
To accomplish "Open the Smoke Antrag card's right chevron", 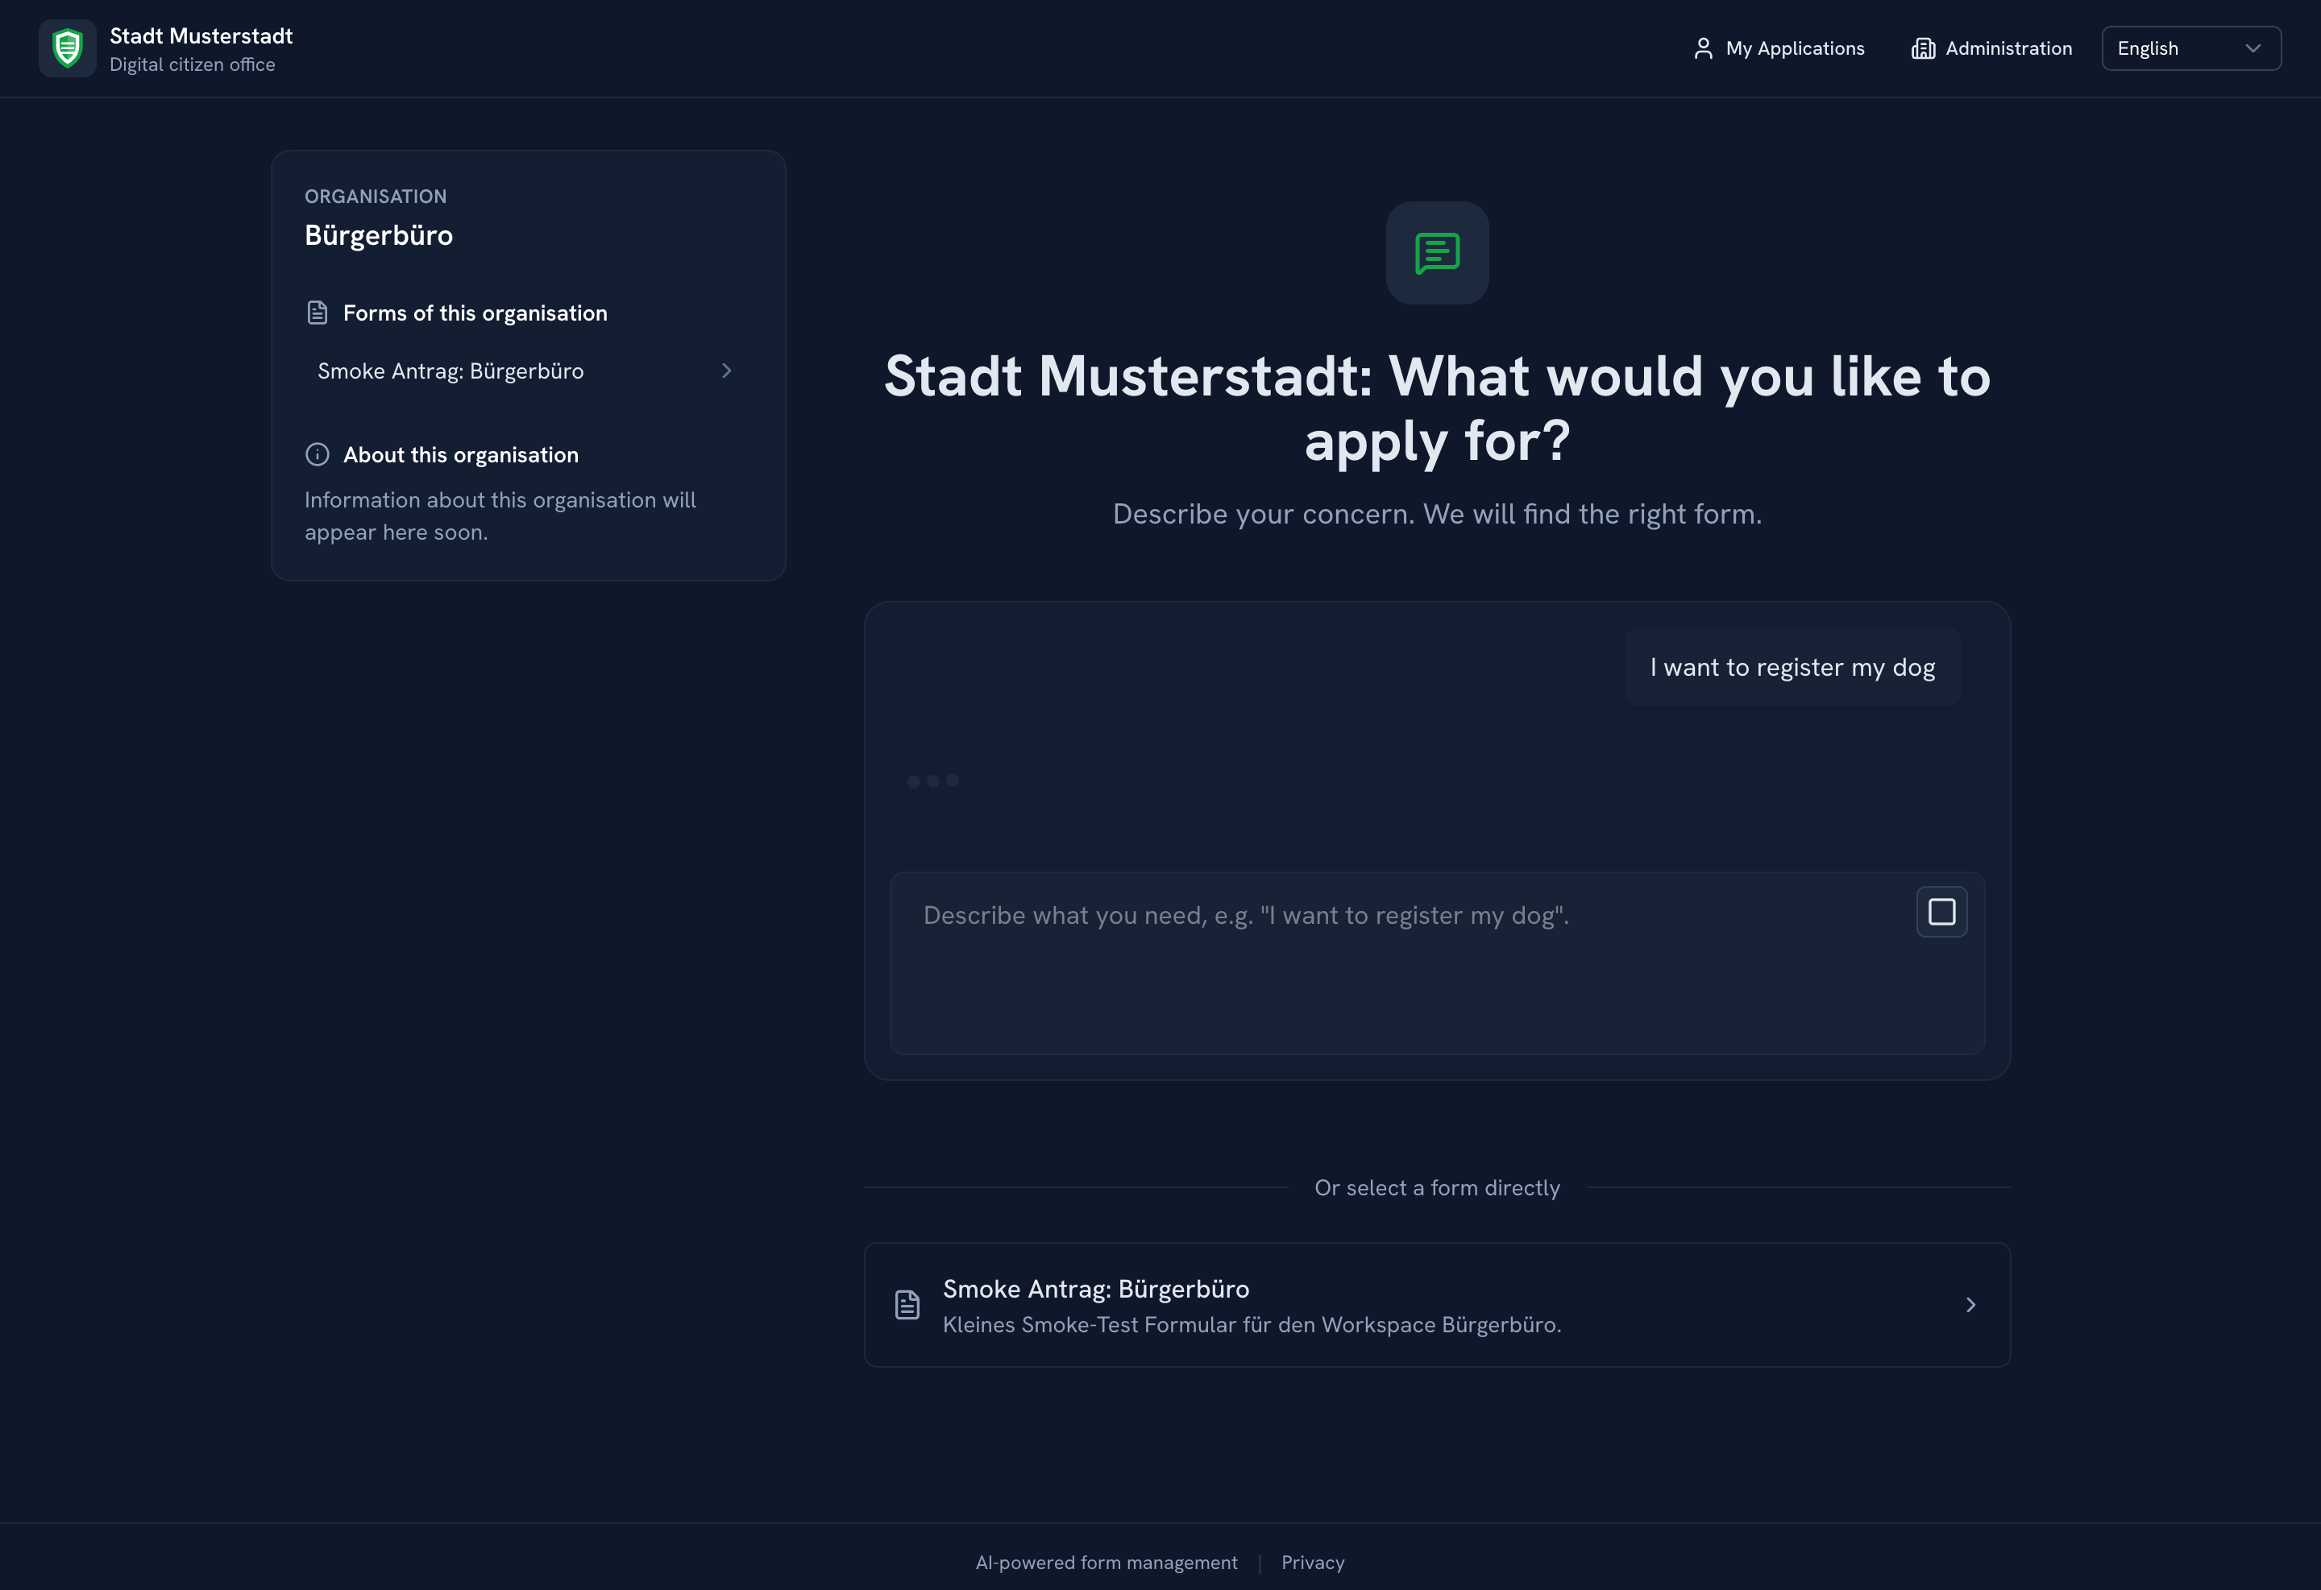I will (1970, 1305).
